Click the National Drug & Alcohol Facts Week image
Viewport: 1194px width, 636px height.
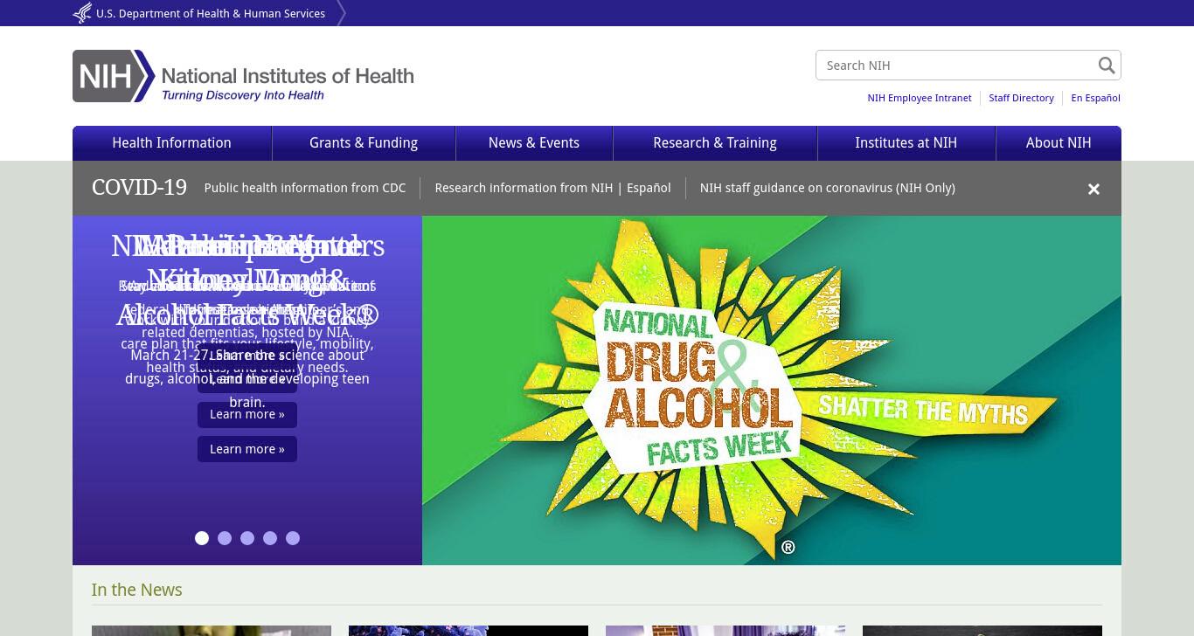click(x=772, y=391)
